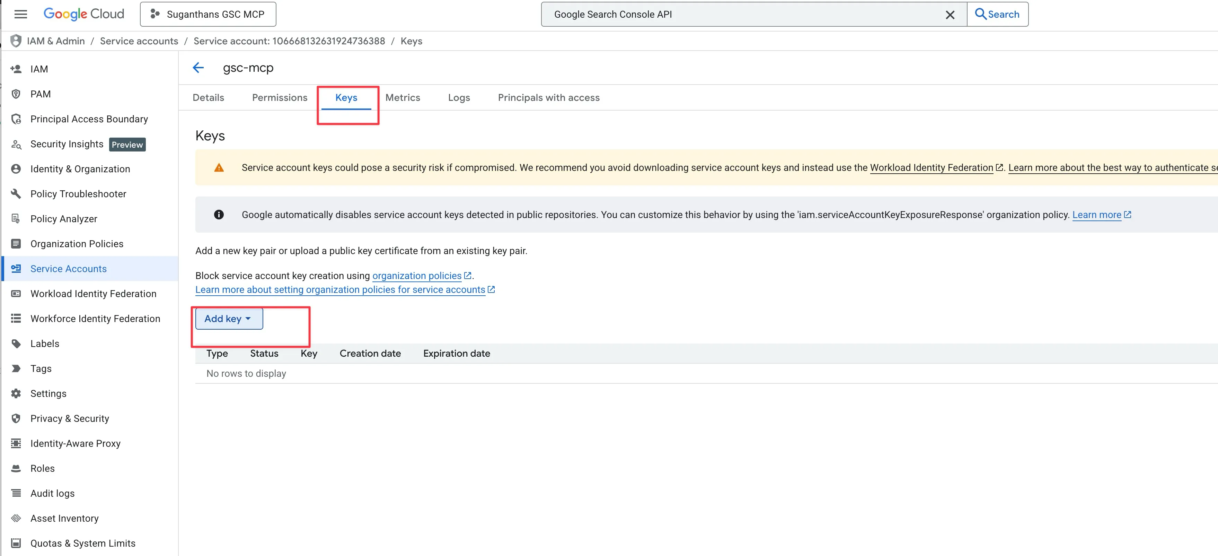Open Roles hat icon in sidebar
This screenshot has height=556, width=1218.
[16, 468]
